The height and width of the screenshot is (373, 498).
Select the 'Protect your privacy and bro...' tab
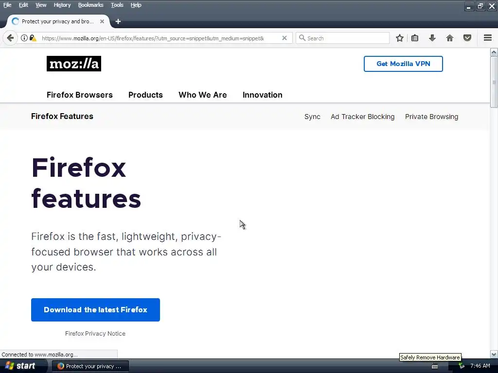pyautogui.click(x=58, y=21)
